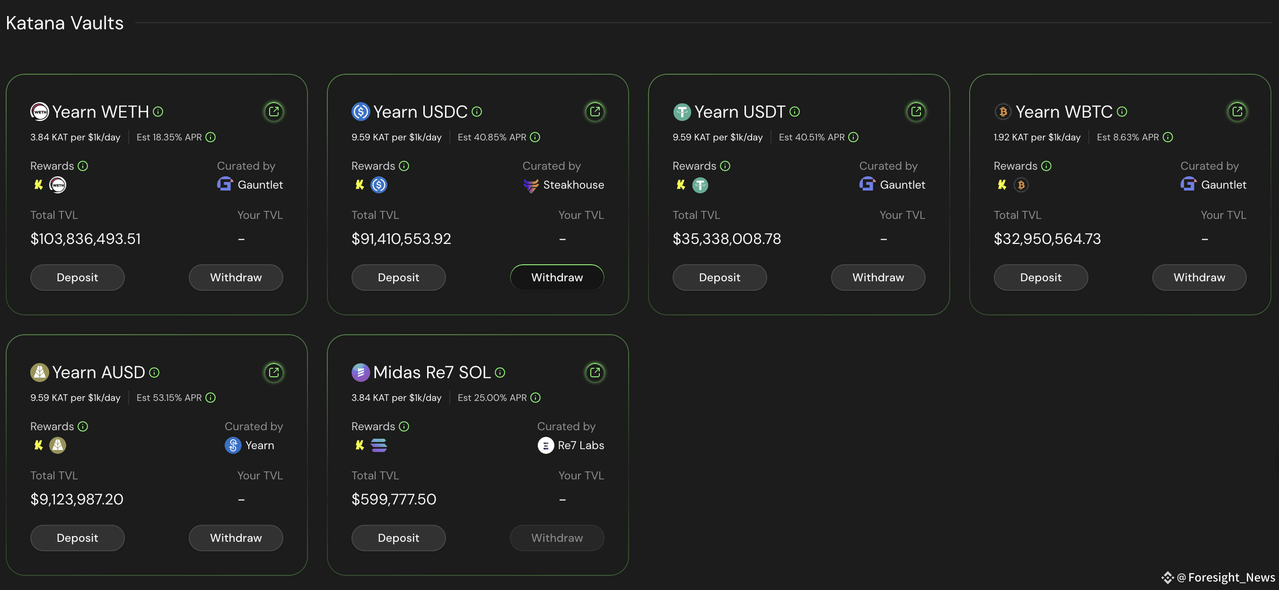Deposit into the Midas Re7 SOL vault
This screenshot has width=1279, height=590.
398,538
